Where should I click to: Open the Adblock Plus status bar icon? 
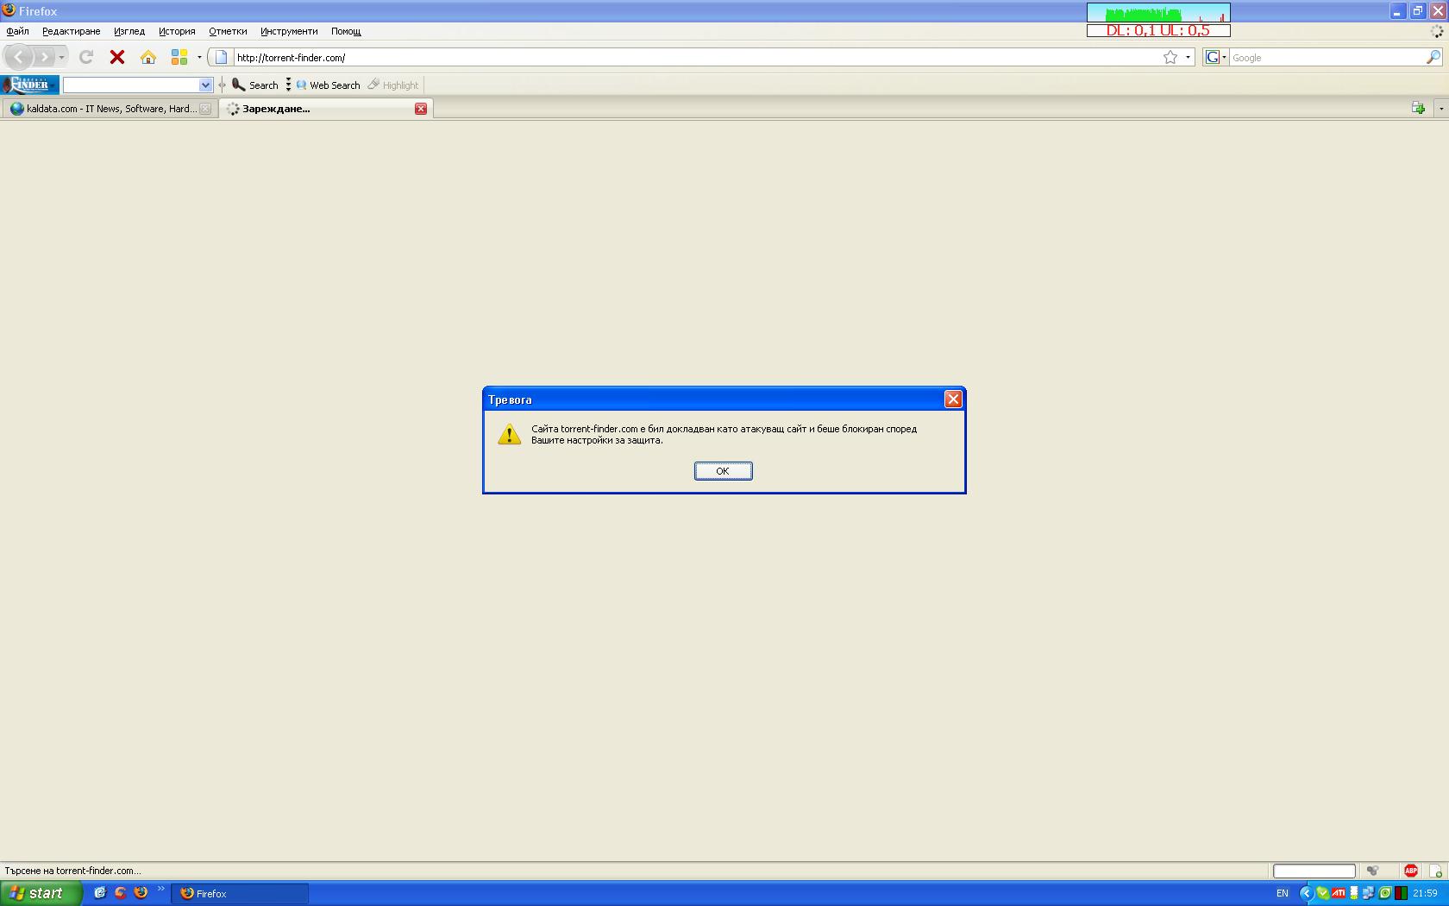point(1411,871)
